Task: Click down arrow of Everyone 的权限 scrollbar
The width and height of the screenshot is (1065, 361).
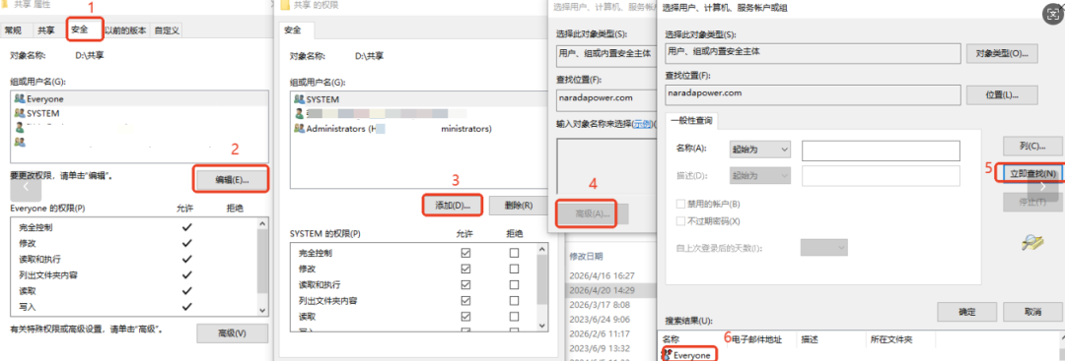Action: click(263, 310)
